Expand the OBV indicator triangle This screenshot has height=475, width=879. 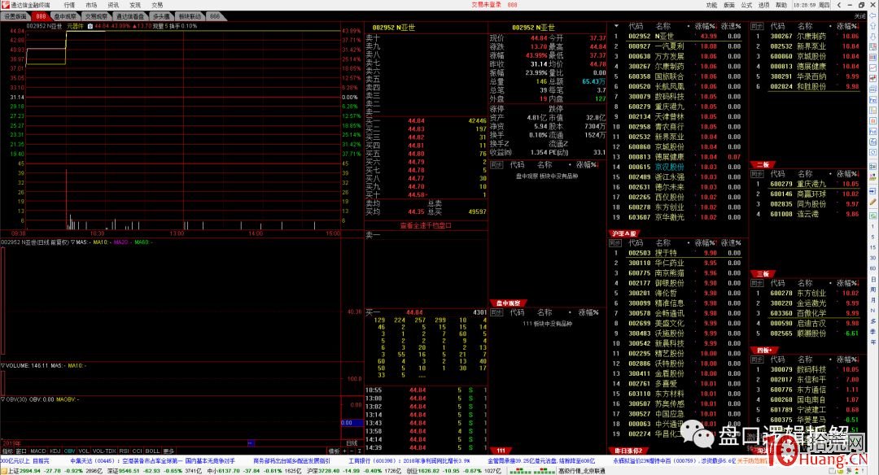click(x=2, y=399)
